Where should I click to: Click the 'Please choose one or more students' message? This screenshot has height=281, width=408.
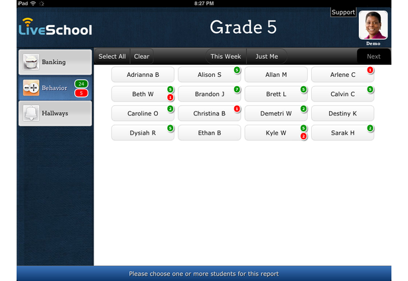tap(204, 274)
